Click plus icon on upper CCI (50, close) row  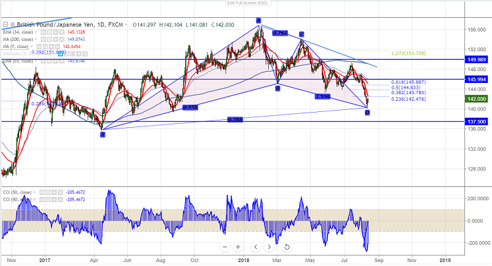54,192
